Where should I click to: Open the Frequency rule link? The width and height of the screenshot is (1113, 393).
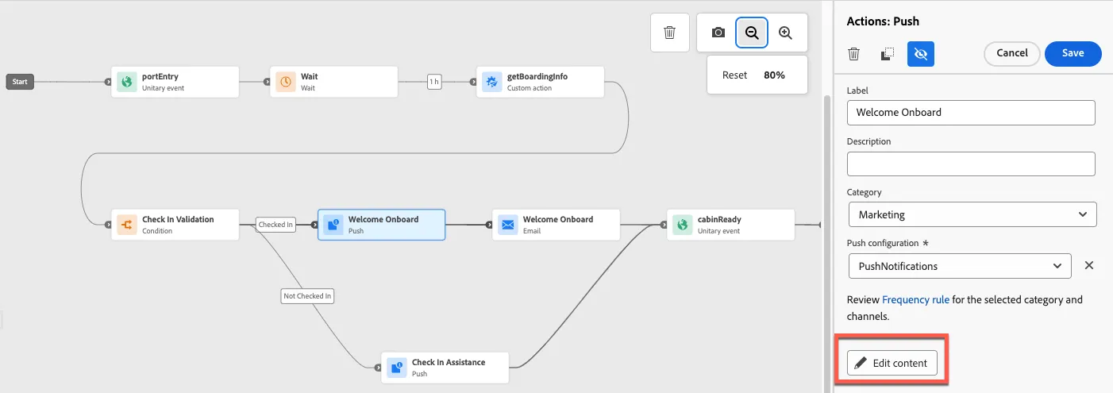(x=915, y=300)
